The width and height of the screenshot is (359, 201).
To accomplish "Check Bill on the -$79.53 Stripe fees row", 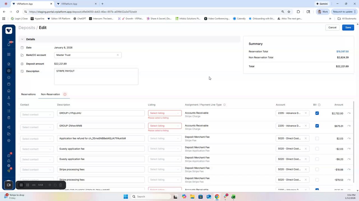I will click(x=317, y=180).
